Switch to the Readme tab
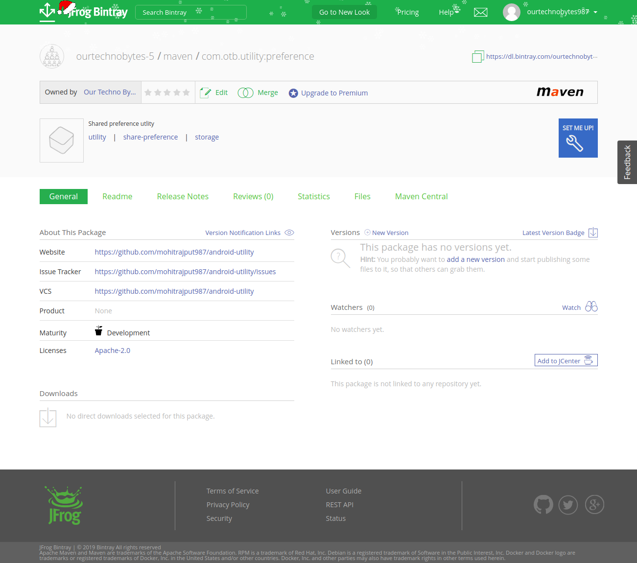 coord(118,196)
